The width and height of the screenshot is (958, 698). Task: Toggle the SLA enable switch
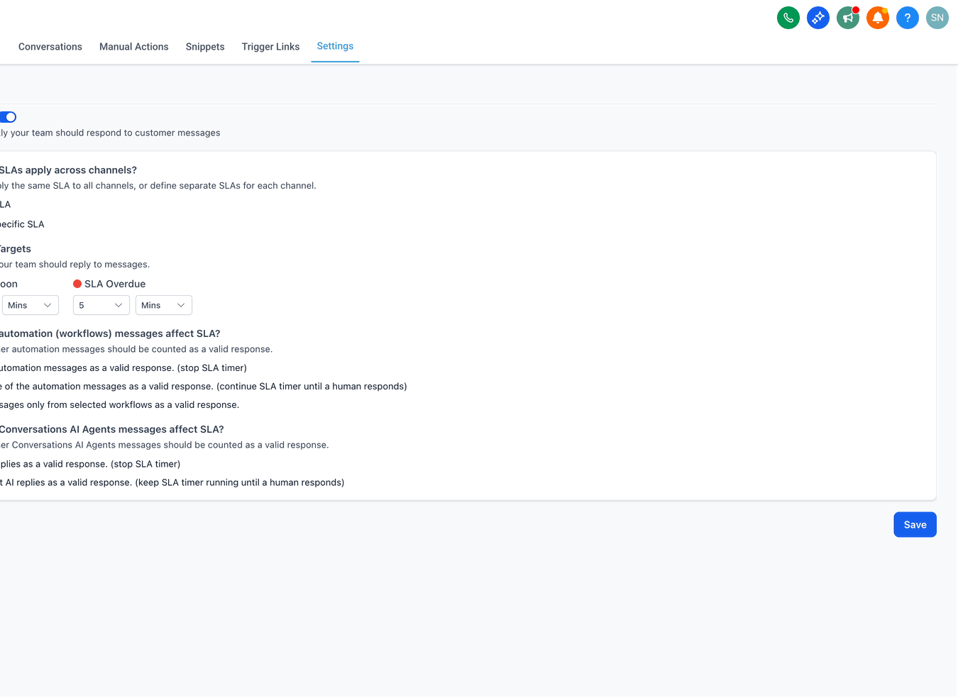pos(8,117)
